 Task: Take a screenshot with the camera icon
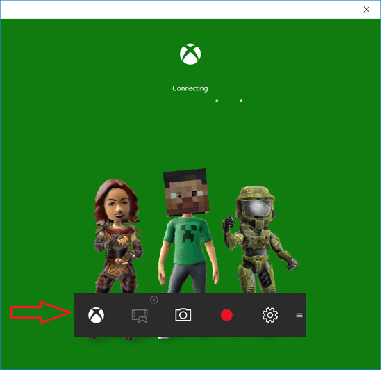point(183,315)
